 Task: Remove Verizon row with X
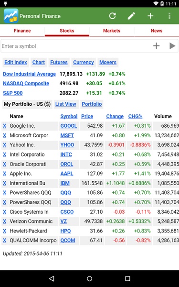4,221
